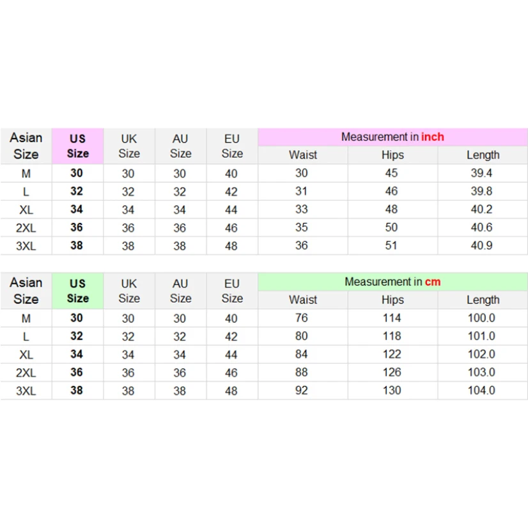Click Asian Size header in the inch table
Viewport: 528px width, 528px height.
pos(26,146)
